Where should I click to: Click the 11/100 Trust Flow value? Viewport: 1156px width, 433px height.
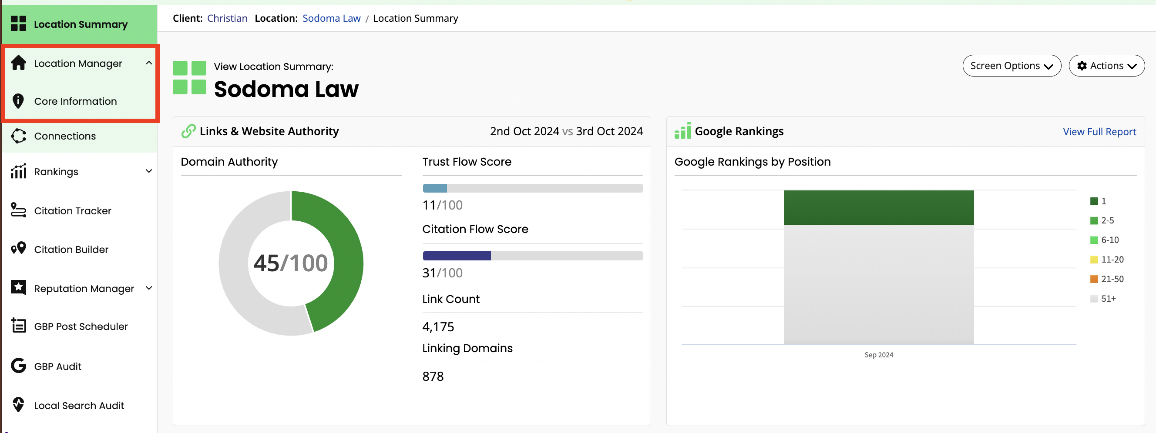click(x=442, y=205)
